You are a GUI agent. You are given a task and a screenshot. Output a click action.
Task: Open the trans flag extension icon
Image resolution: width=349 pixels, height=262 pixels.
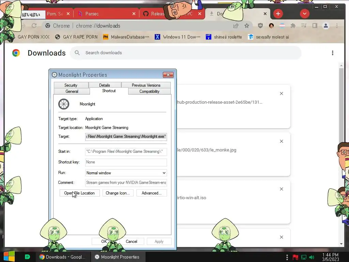(282, 26)
